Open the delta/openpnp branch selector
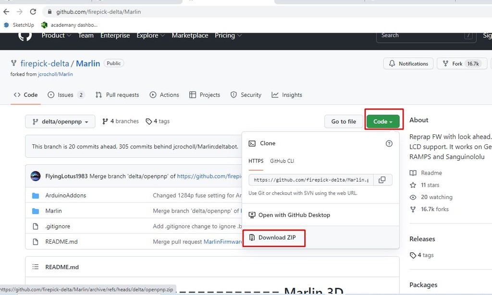 tap(60, 121)
